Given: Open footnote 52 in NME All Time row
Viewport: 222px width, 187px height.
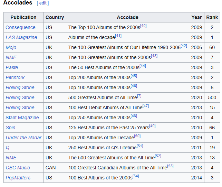Looking at the screenshot, I should coord(158,156).
